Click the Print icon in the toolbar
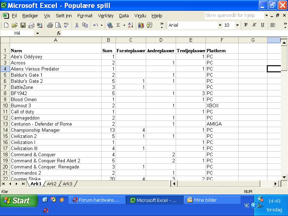Image resolution: width=288 pixels, height=216 pixels. coord(50,25)
